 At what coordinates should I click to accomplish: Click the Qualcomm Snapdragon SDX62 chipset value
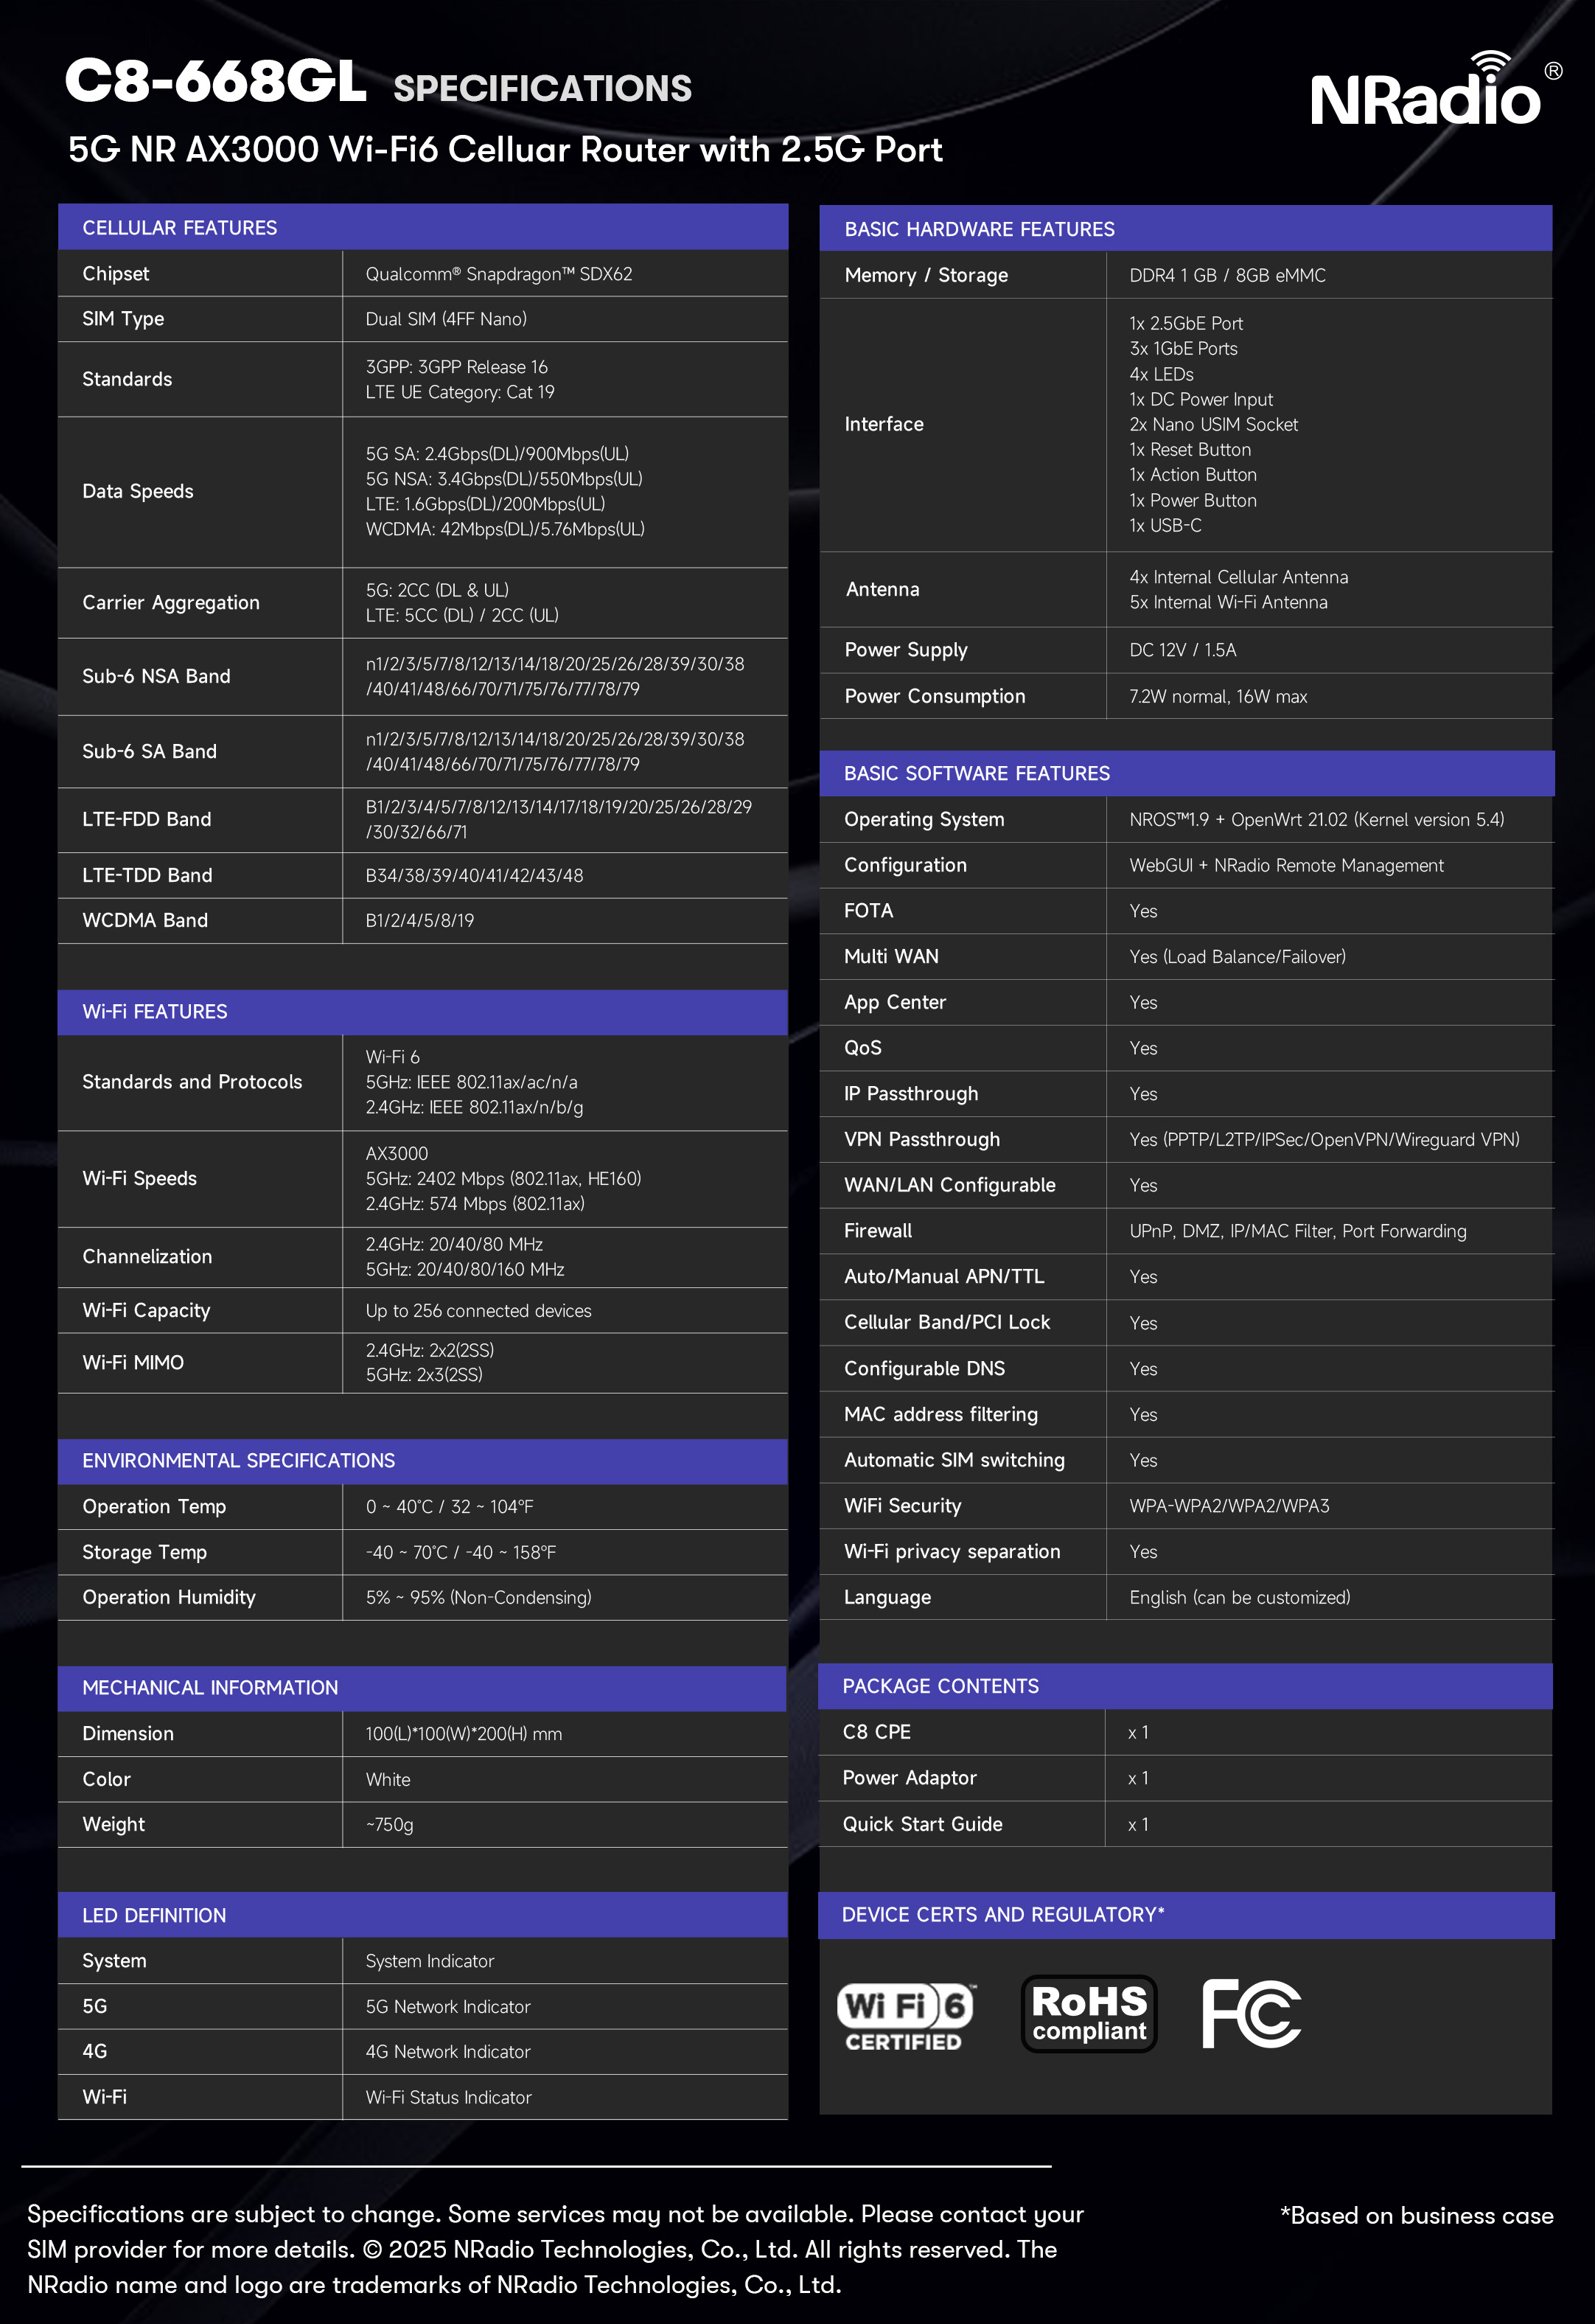[x=498, y=274]
